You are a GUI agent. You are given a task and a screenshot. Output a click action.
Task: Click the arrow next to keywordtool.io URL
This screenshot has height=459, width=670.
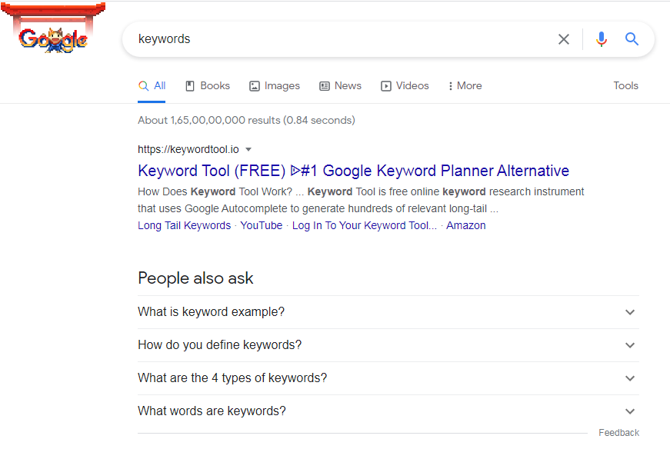pos(248,150)
